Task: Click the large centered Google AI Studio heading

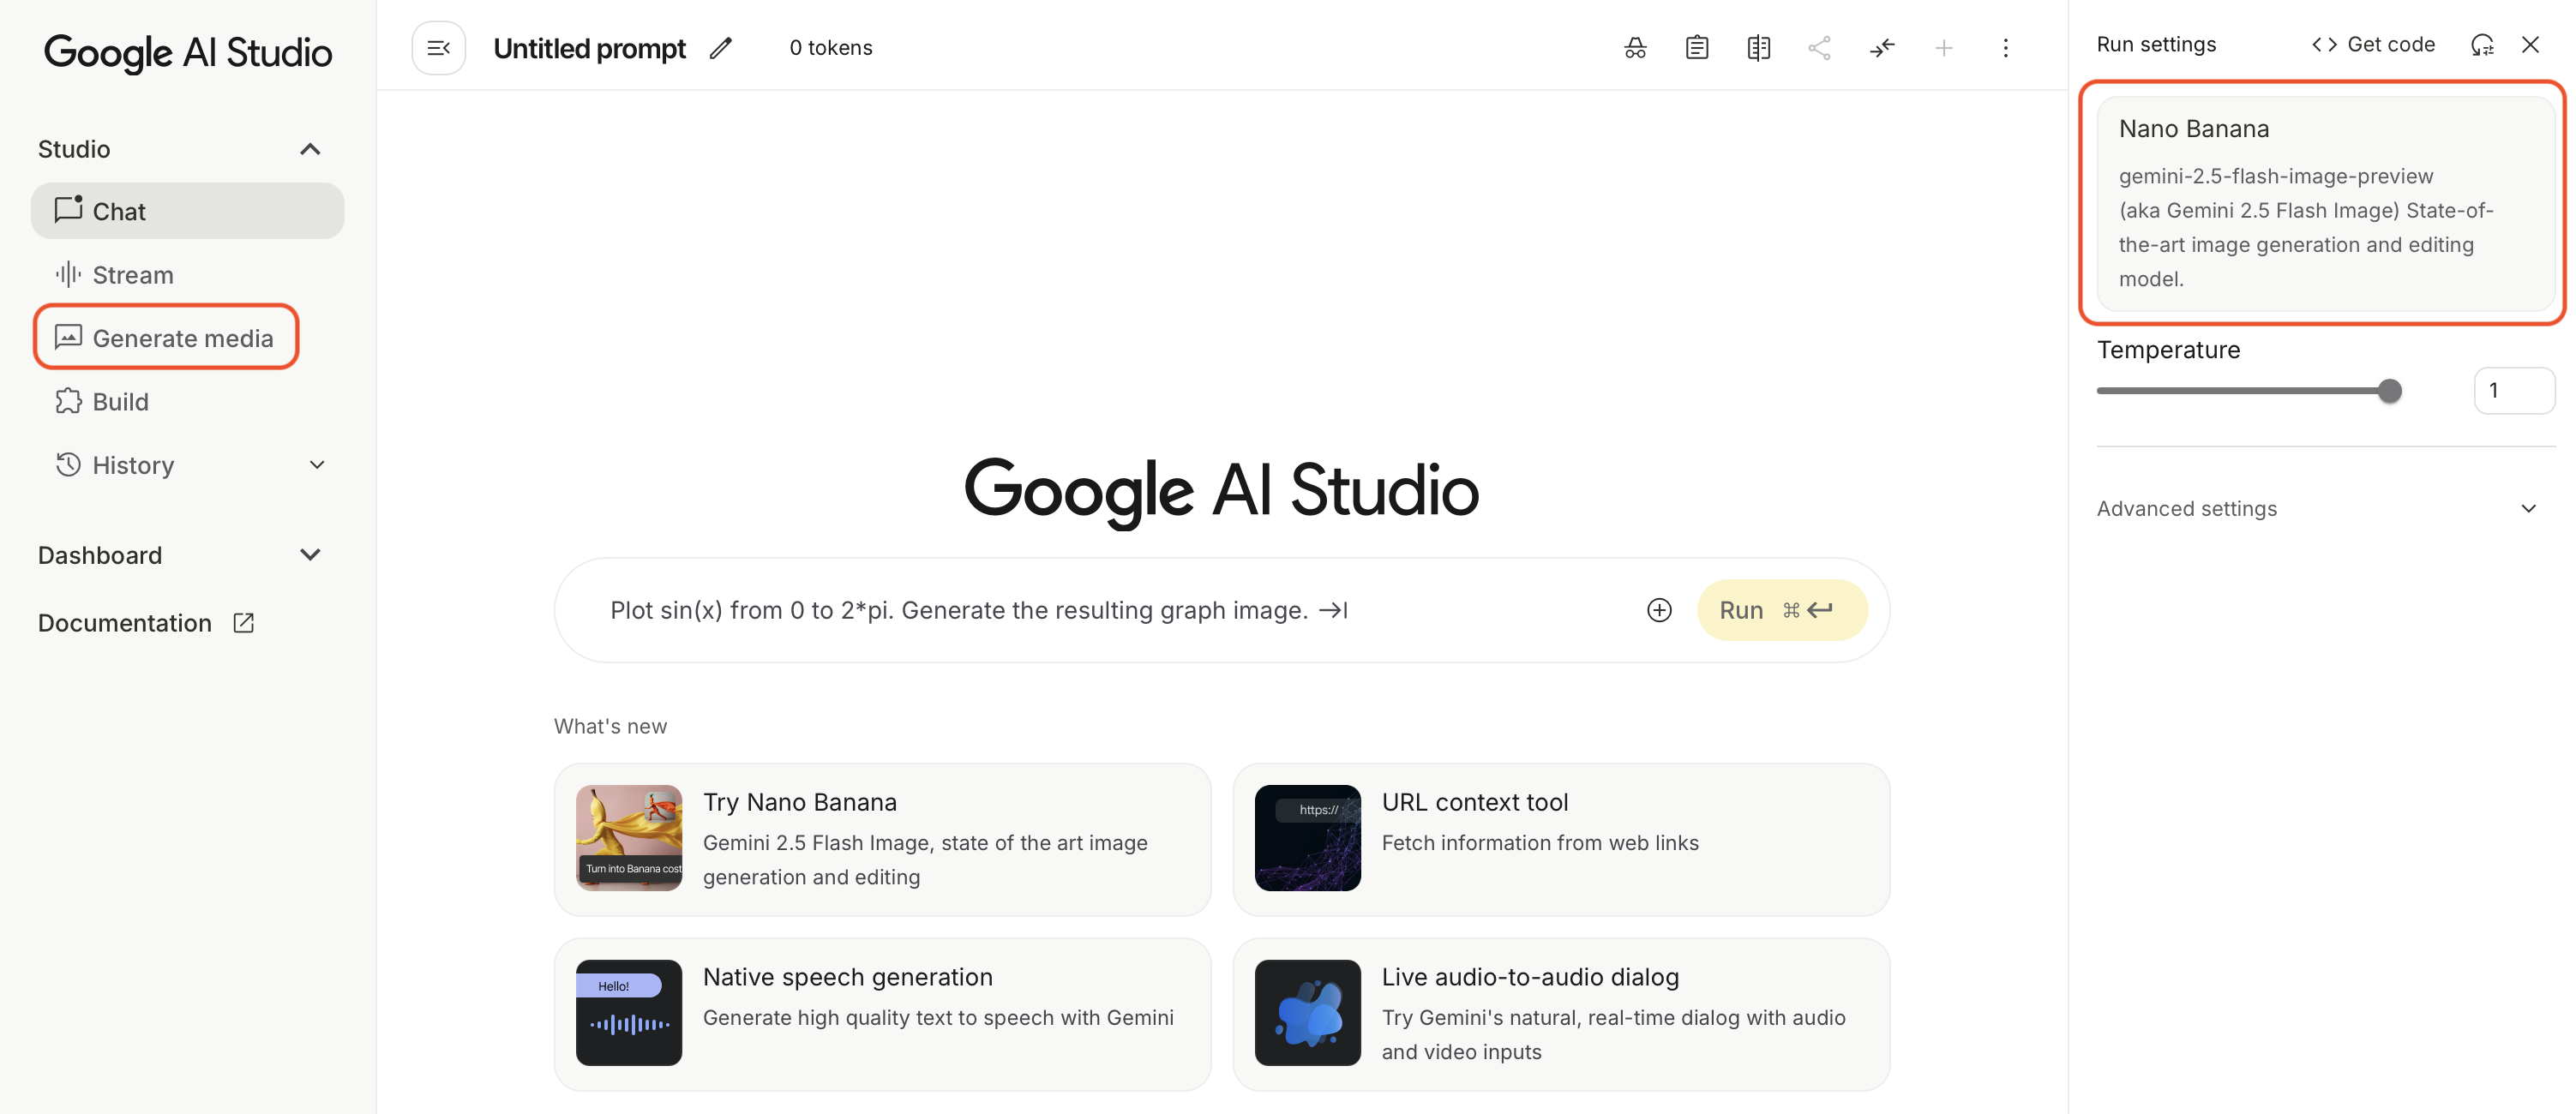Action: 1221,492
